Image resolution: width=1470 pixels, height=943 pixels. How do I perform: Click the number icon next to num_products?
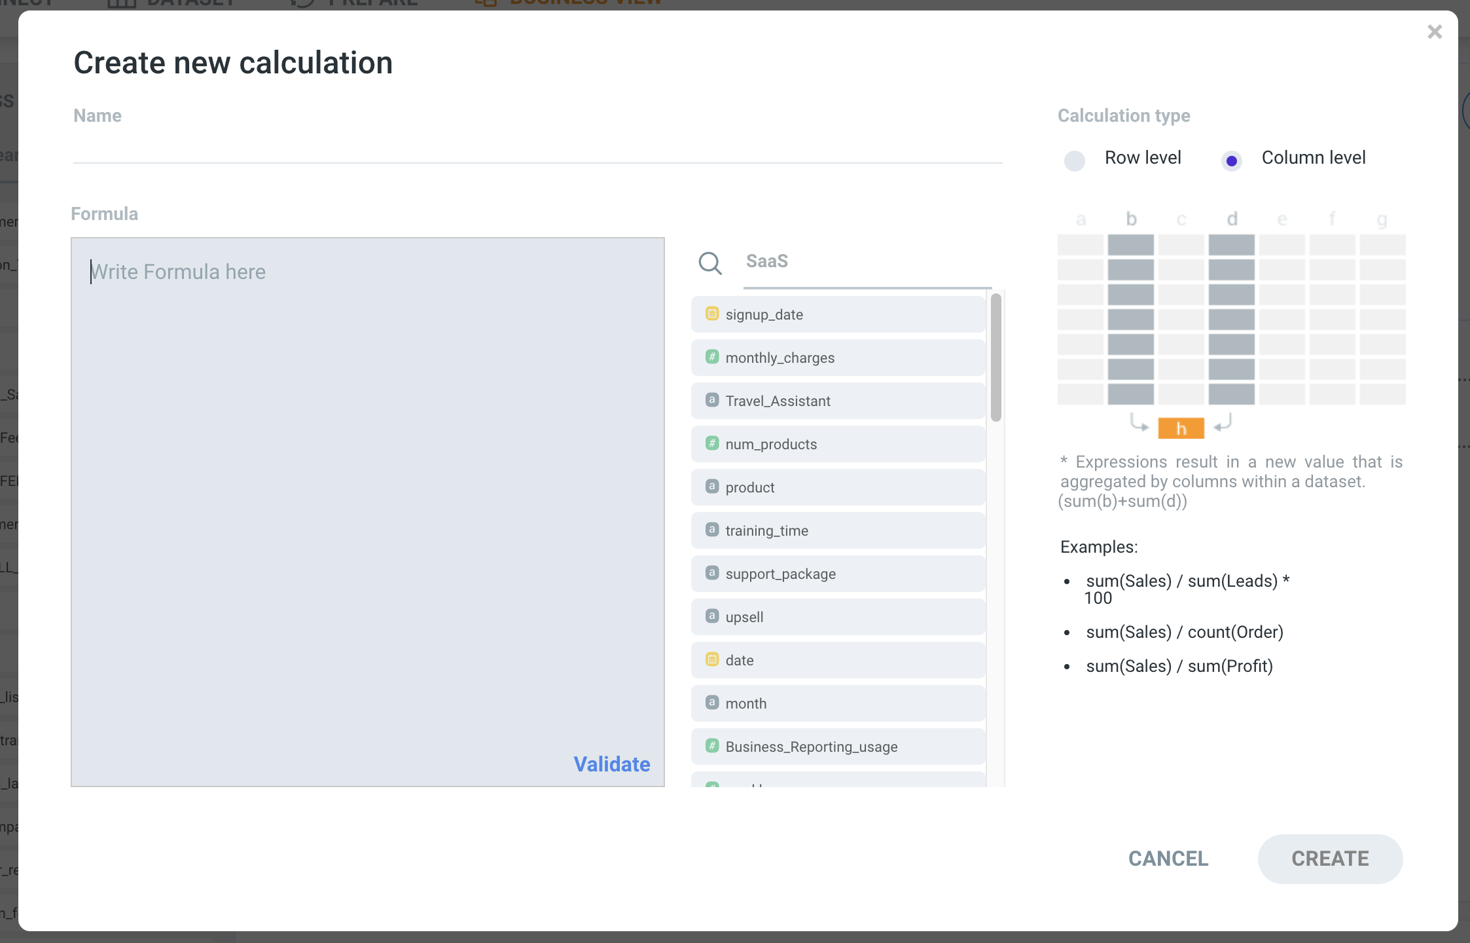click(x=712, y=443)
